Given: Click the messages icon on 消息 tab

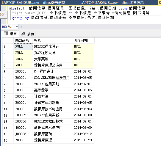Looking at the screenshot, I should pyautogui.click(x=23, y=34).
